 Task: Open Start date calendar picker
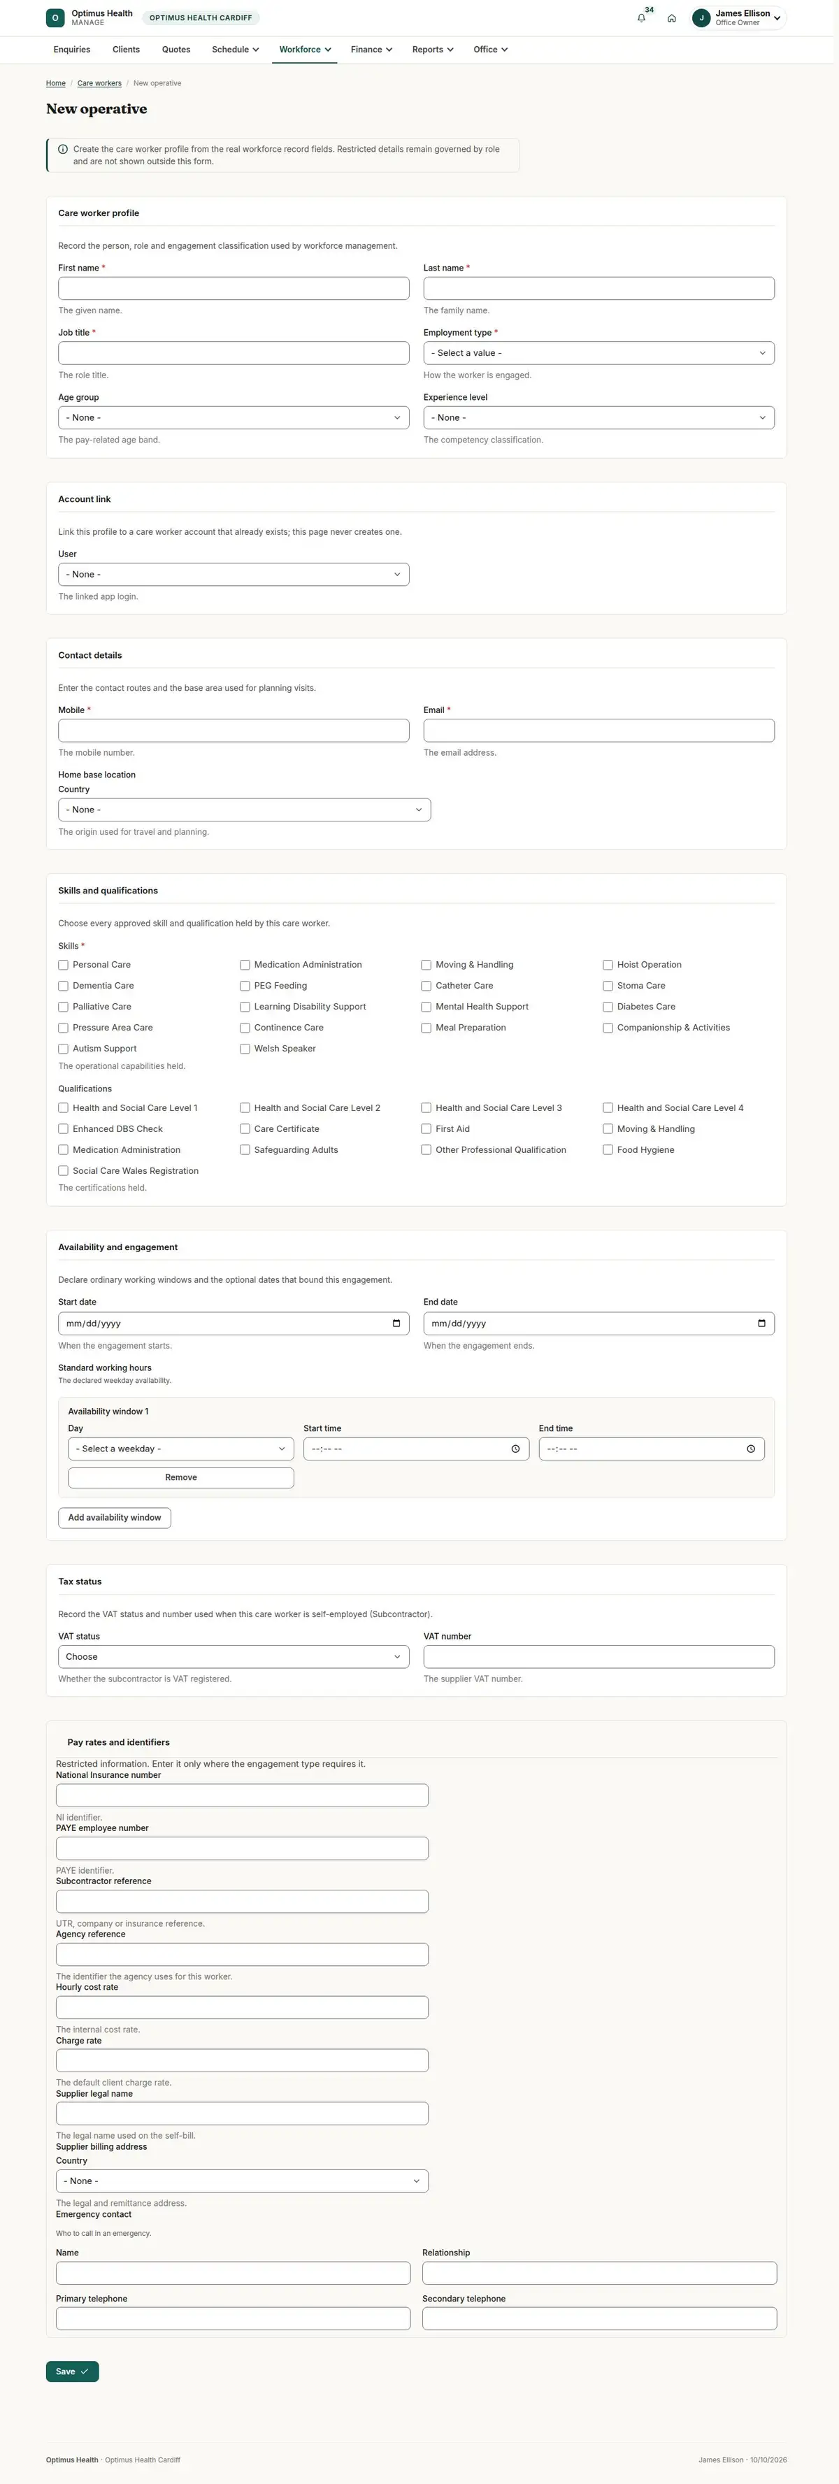396,1323
